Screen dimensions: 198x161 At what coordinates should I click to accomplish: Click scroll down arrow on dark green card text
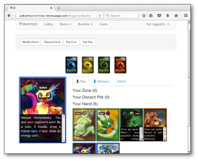pos(141,139)
